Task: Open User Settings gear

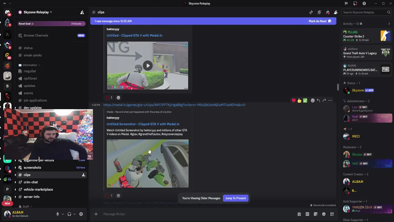Action: pyautogui.click(x=81, y=214)
